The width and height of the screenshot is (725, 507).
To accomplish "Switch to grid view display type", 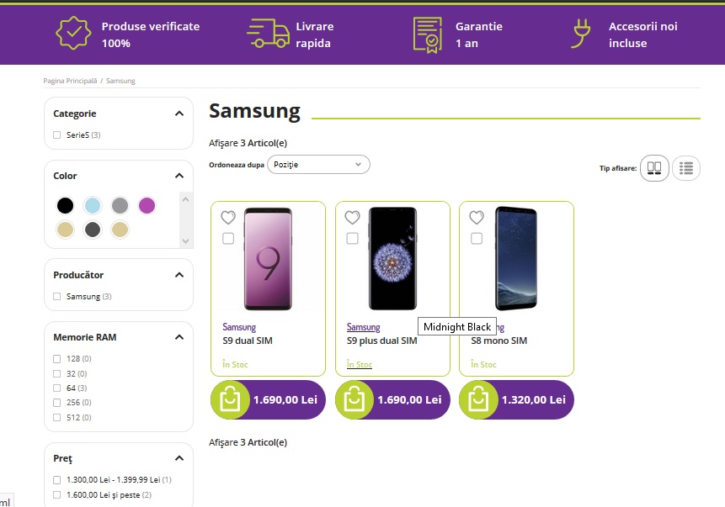I will [654, 168].
